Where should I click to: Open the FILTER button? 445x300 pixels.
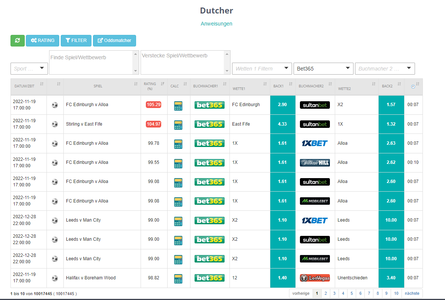(76, 40)
